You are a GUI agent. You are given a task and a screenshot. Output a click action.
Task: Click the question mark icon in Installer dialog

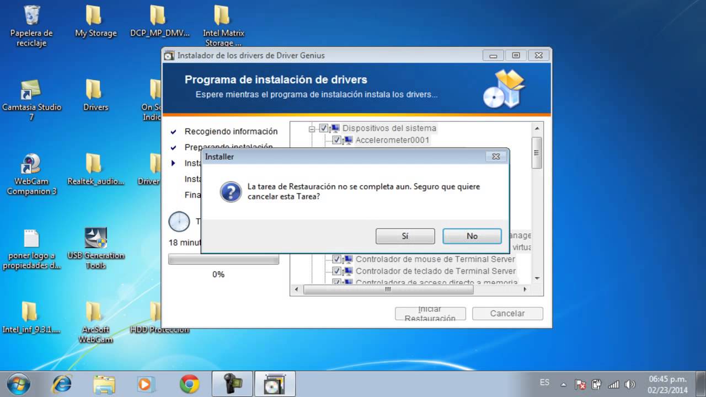(230, 192)
